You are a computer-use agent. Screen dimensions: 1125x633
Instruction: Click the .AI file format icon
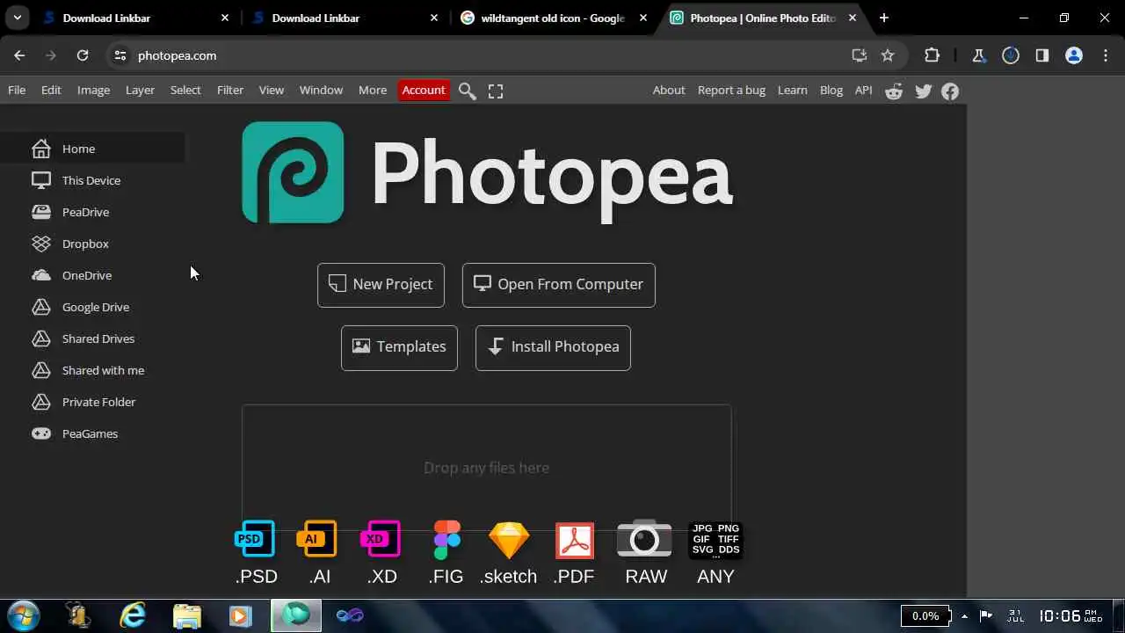[x=317, y=539]
